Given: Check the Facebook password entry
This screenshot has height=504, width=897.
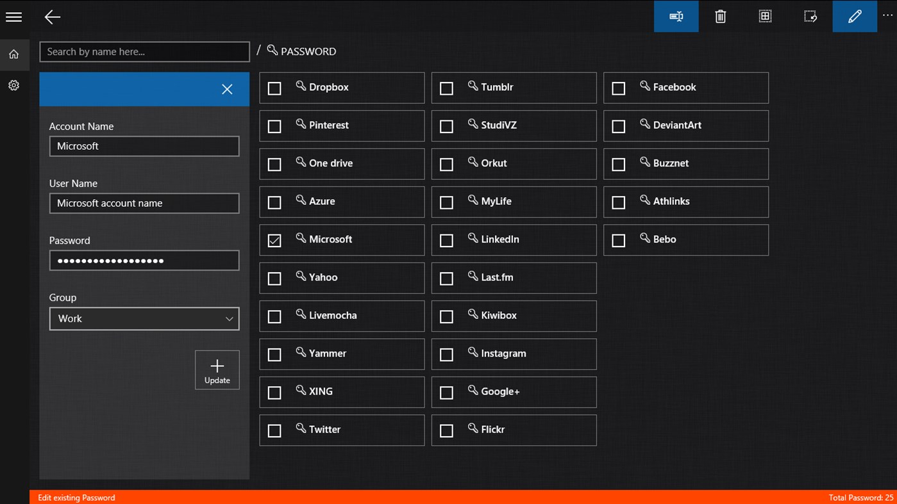Looking at the screenshot, I should (618, 88).
